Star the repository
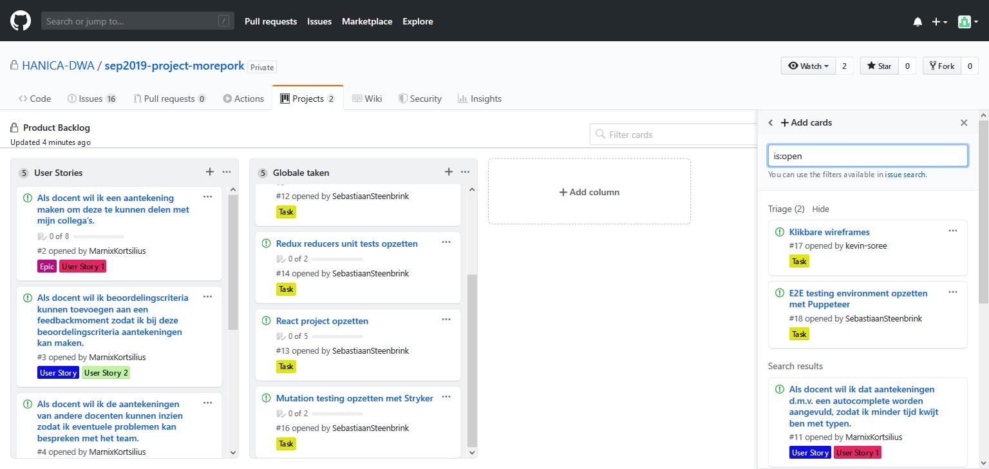Image resolution: width=989 pixels, height=469 pixels. pyautogui.click(x=878, y=65)
